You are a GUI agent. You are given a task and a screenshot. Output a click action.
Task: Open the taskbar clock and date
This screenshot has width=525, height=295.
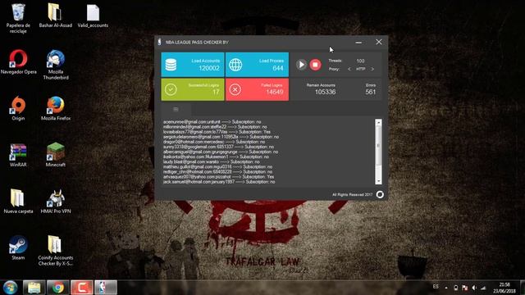pyautogui.click(x=504, y=288)
